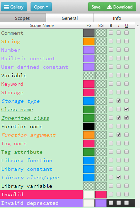Screen dimensions: 140x208
Task: Open Invalid deprecated purple background swatch
Action: point(101,203)
